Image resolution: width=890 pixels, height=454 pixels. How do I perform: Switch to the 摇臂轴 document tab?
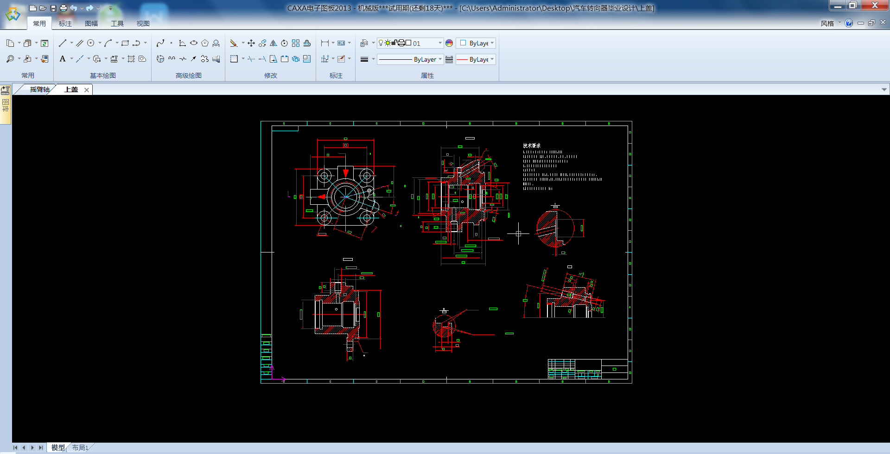tap(39, 89)
